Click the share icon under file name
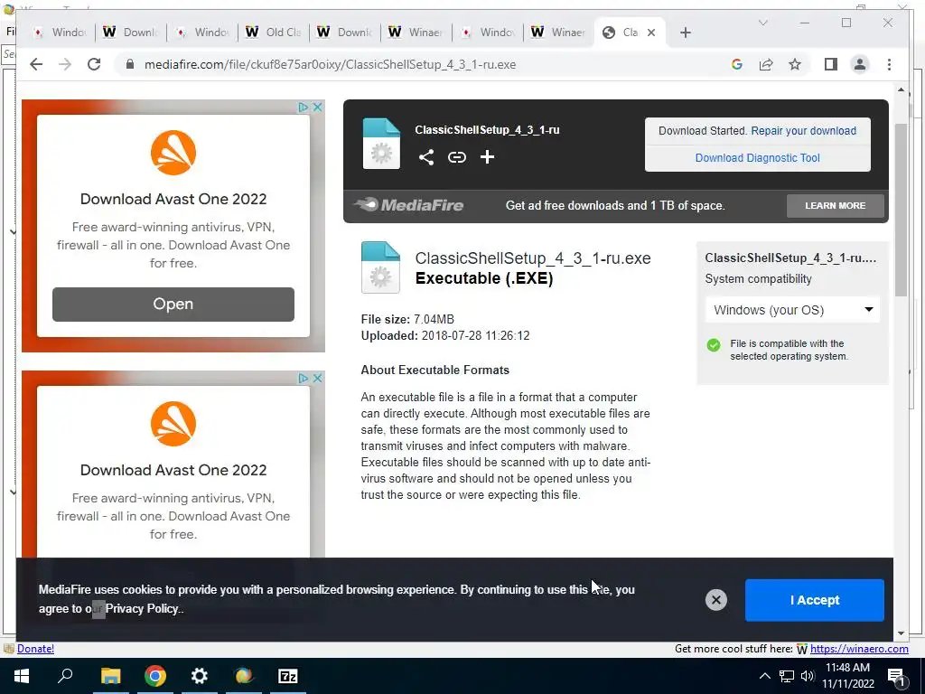 pyautogui.click(x=426, y=157)
